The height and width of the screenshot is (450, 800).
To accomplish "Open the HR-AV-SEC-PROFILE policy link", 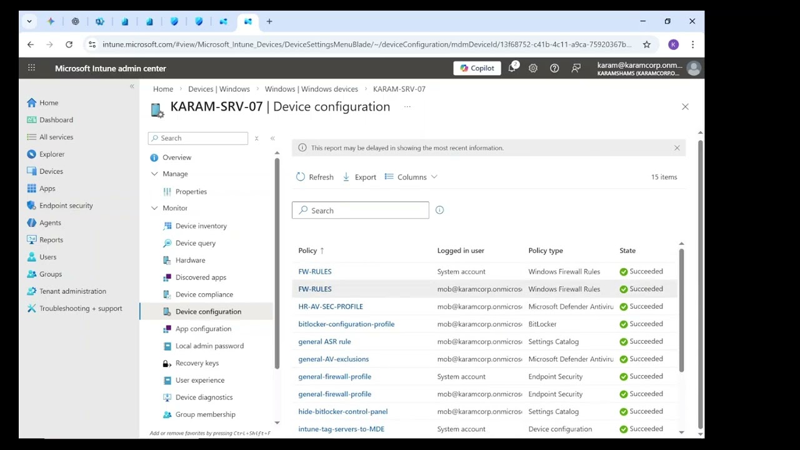I will pos(331,306).
